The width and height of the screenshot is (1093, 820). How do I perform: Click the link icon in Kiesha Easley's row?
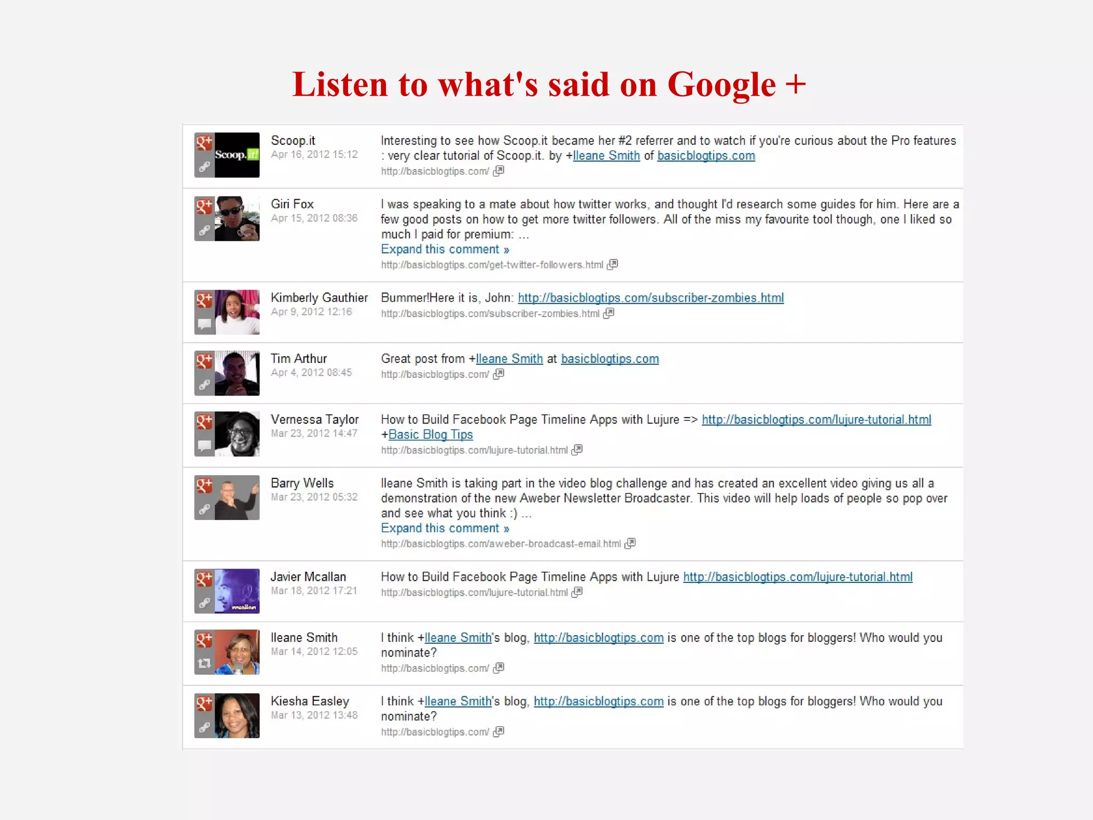[204, 727]
